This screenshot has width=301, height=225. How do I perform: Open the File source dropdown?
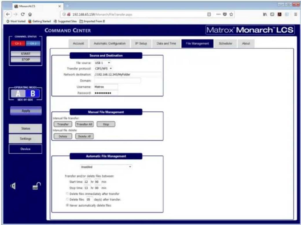point(102,63)
